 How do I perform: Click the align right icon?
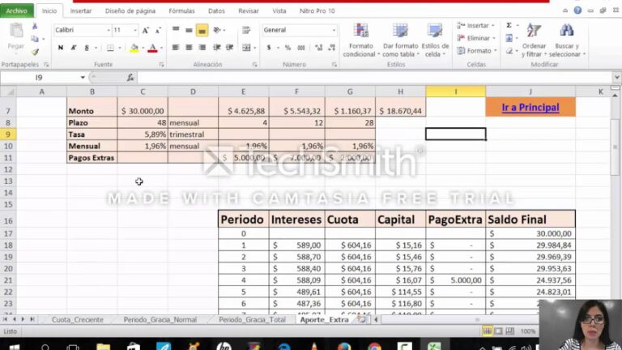click(x=202, y=48)
